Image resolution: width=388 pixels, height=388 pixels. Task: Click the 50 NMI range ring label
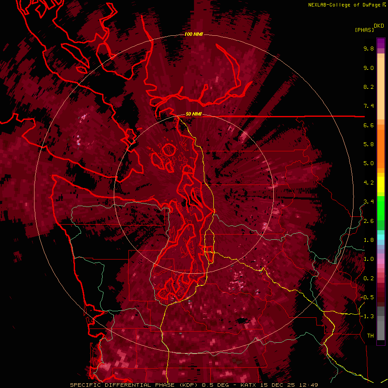[x=194, y=114]
